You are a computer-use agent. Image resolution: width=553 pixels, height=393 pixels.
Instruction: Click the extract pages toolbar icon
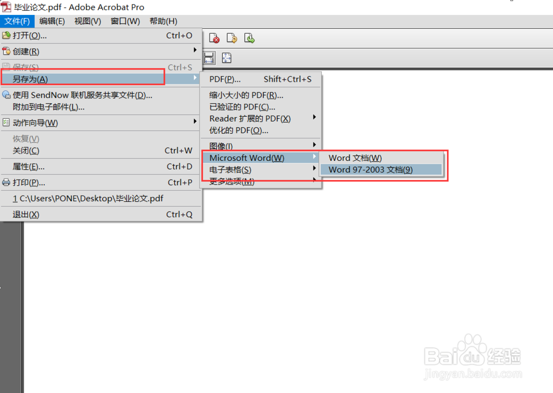pyautogui.click(x=249, y=38)
